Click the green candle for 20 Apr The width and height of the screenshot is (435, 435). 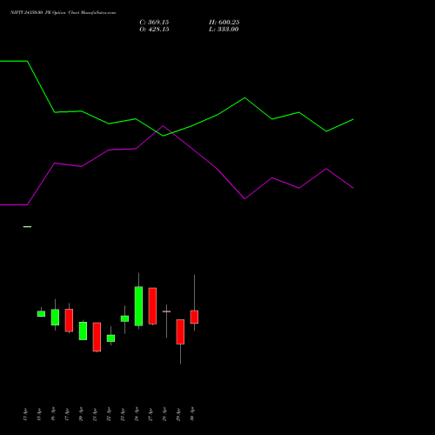[83, 331]
